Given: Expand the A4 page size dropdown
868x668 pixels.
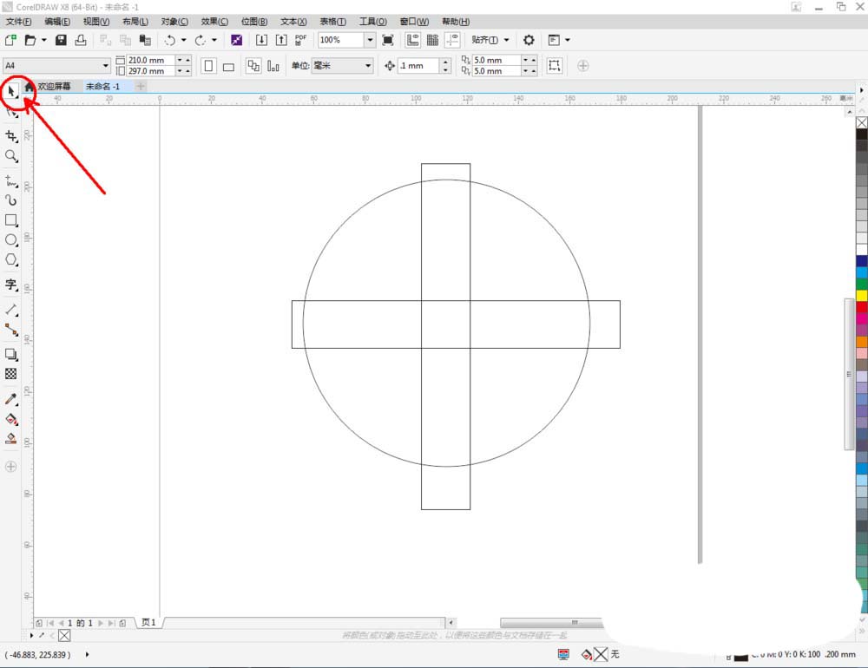Looking at the screenshot, I should [x=106, y=66].
